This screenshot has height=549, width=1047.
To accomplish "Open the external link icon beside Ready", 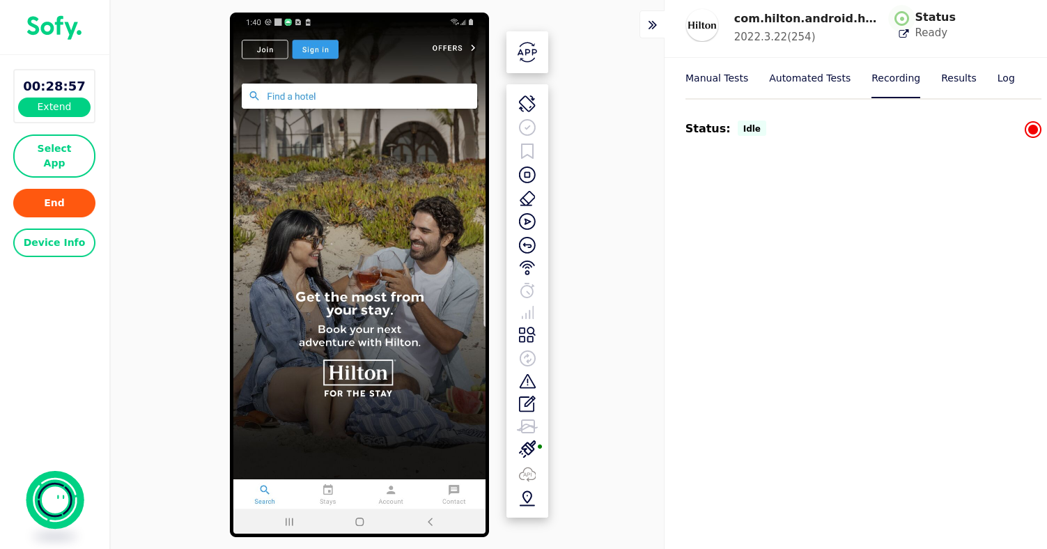I will coord(903,33).
